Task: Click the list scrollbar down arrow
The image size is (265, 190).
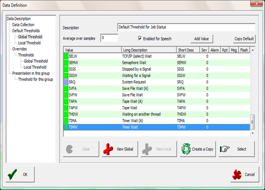Action: click(x=253, y=133)
